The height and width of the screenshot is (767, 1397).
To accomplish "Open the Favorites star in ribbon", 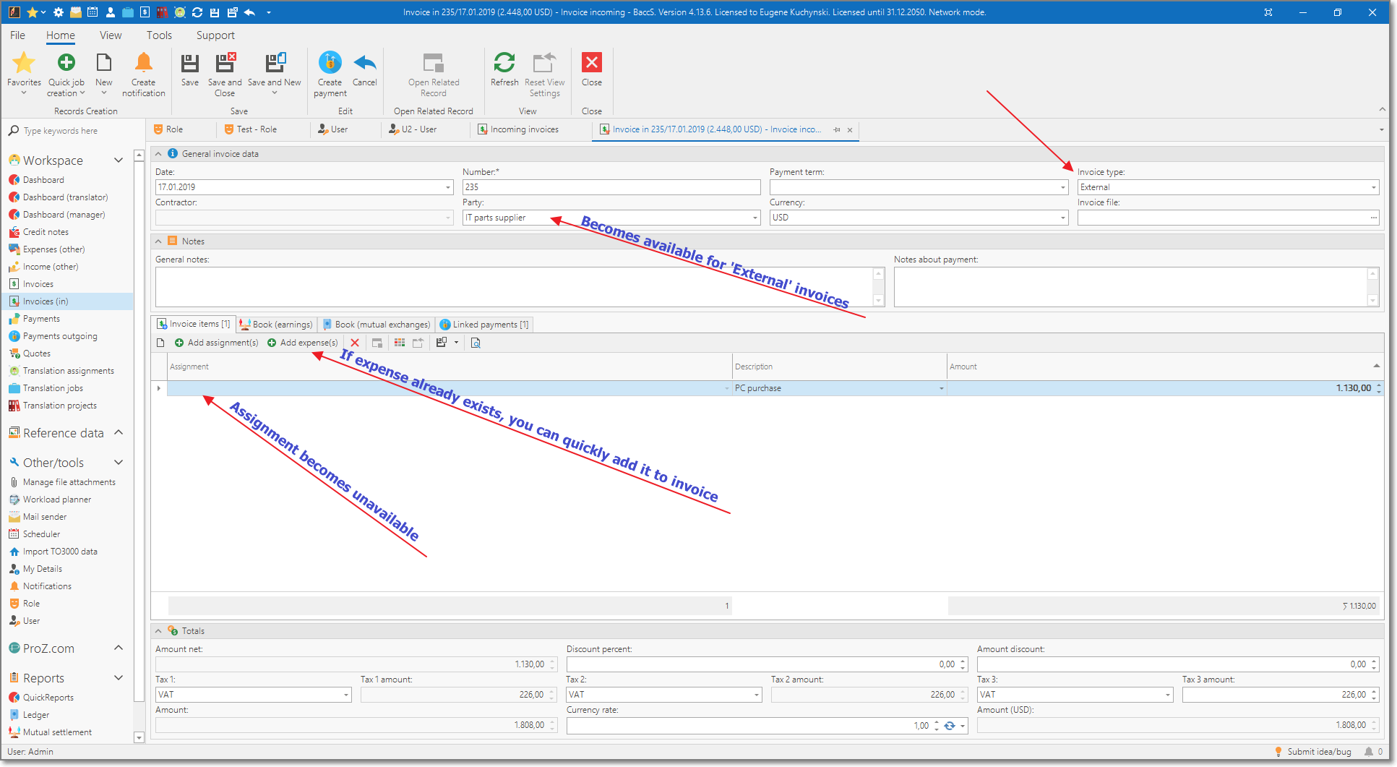I will (24, 63).
